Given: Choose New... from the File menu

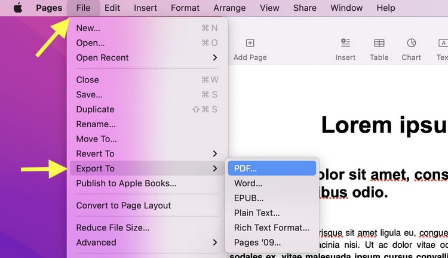Looking at the screenshot, I should coord(147,28).
